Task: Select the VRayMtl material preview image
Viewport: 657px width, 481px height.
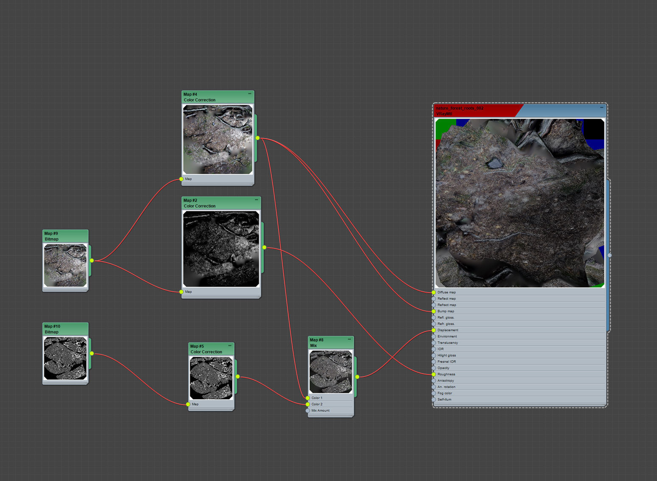Action: click(x=520, y=203)
